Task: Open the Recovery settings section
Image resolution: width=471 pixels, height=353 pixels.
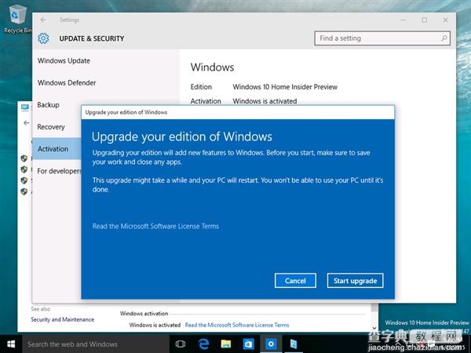Action: (x=57, y=127)
